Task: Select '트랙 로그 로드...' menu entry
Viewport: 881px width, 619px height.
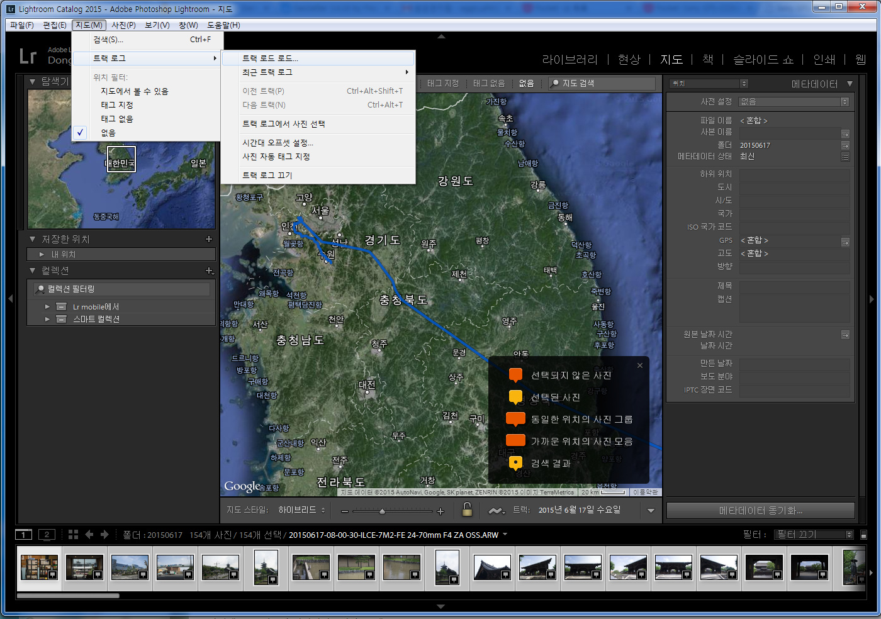Action: (x=271, y=59)
